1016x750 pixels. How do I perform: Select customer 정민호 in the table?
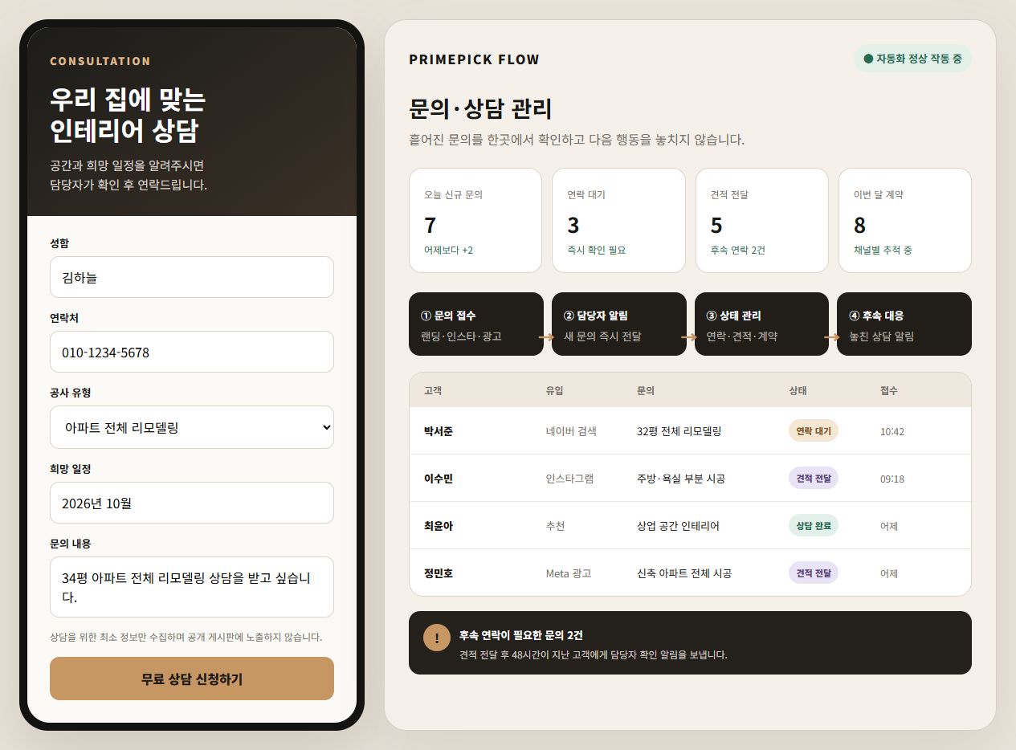439,573
